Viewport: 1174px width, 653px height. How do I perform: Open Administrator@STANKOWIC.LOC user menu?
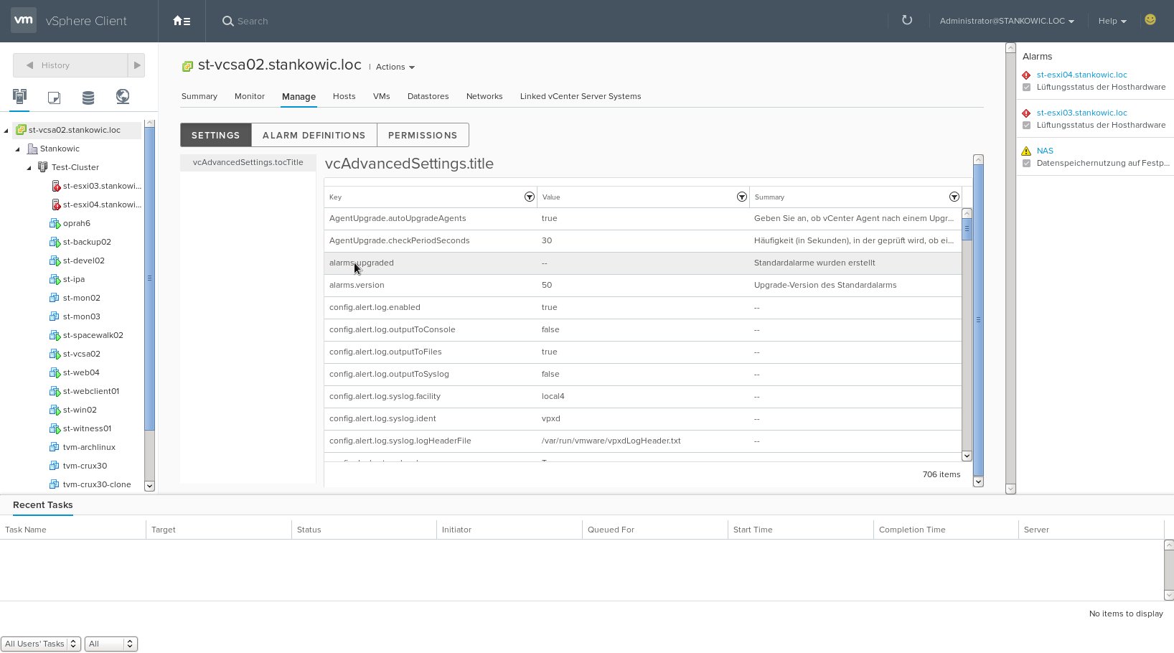tap(1007, 21)
